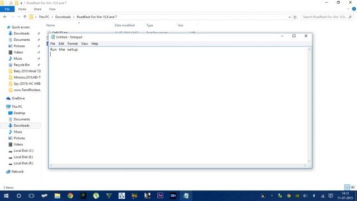The height and width of the screenshot is (201, 357).
Task: Open Task View on taskbar
Action: 31,196
